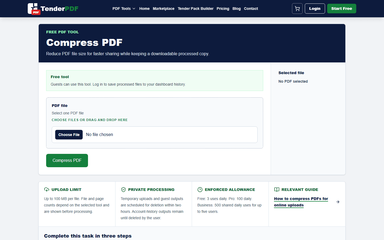Expand the PDF Tools dropdown menu
The image size is (384, 240).
tap(124, 9)
